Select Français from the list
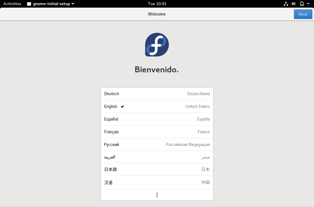The image size is (314, 207). [157, 132]
